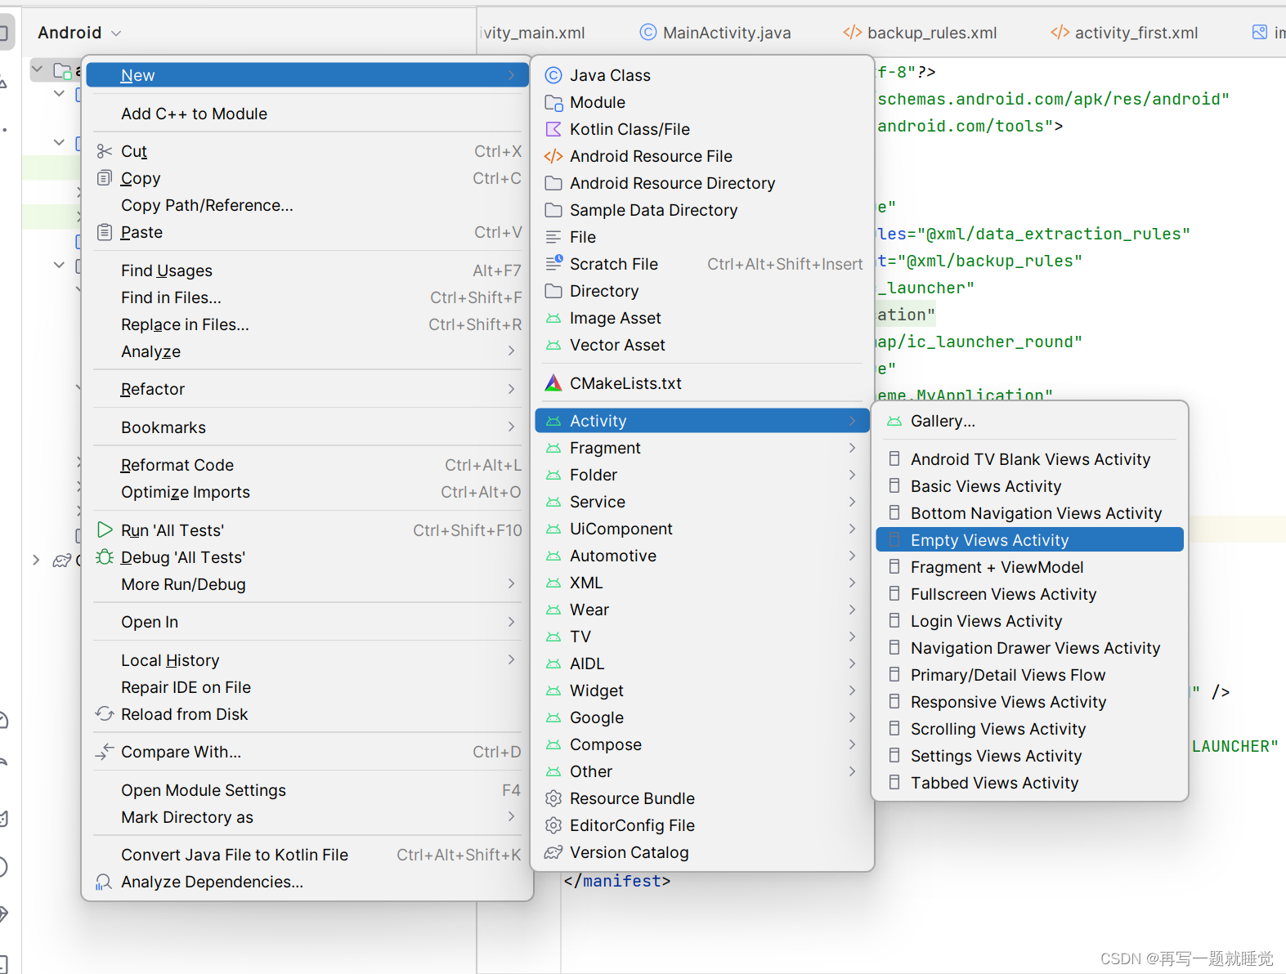This screenshot has width=1286, height=974.
Task: Click the Vector Asset android icon
Action: pyautogui.click(x=553, y=345)
